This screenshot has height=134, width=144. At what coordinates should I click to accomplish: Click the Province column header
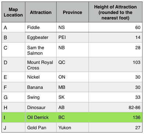pos(72,12)
